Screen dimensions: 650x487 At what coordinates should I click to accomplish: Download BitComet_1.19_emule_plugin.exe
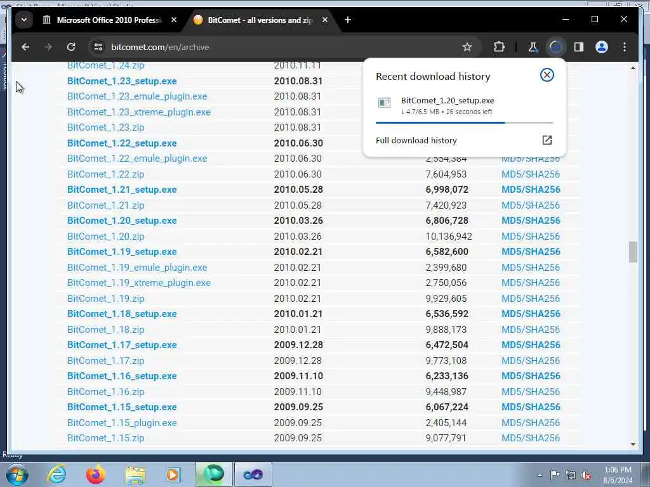137,268
